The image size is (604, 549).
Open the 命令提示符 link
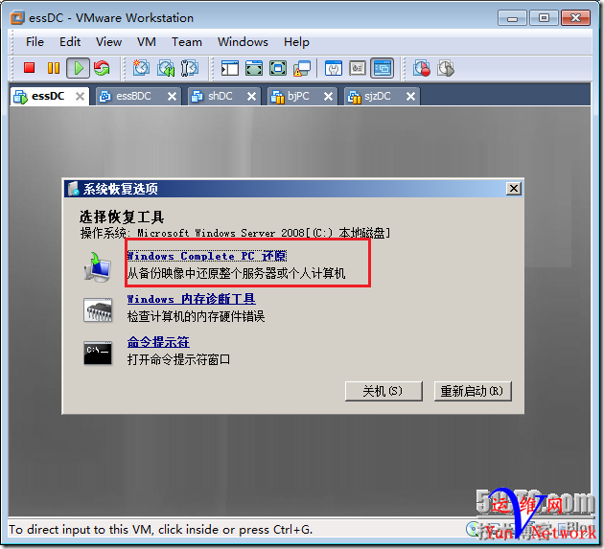[158, 341]
